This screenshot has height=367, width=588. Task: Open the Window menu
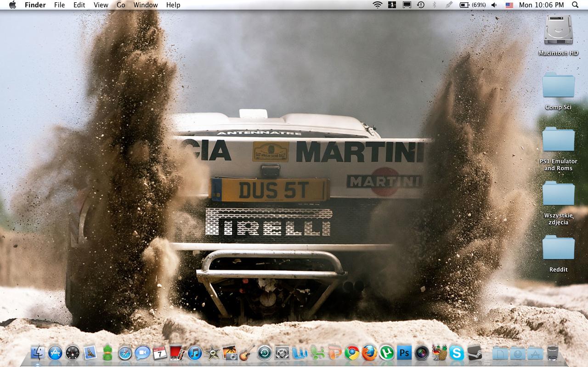[146, 5]
